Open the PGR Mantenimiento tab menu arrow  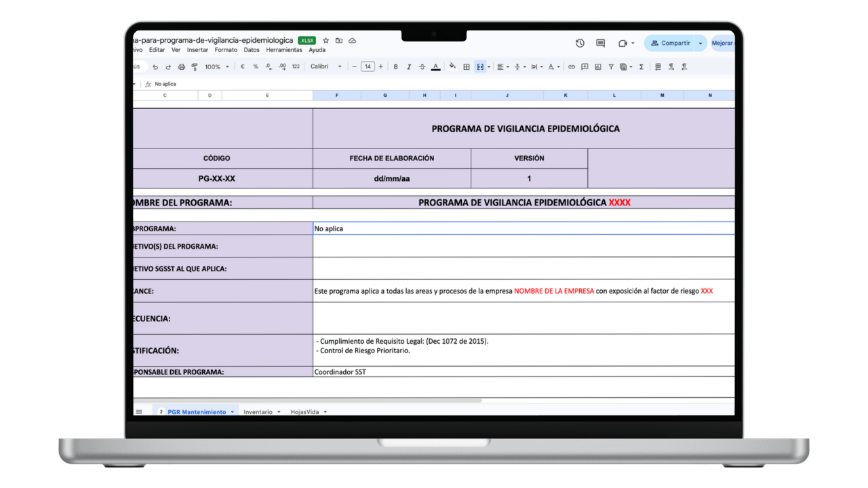tap(233, 411)
